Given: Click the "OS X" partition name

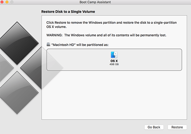Looking at the screenshot, I should tap(114, 61).
